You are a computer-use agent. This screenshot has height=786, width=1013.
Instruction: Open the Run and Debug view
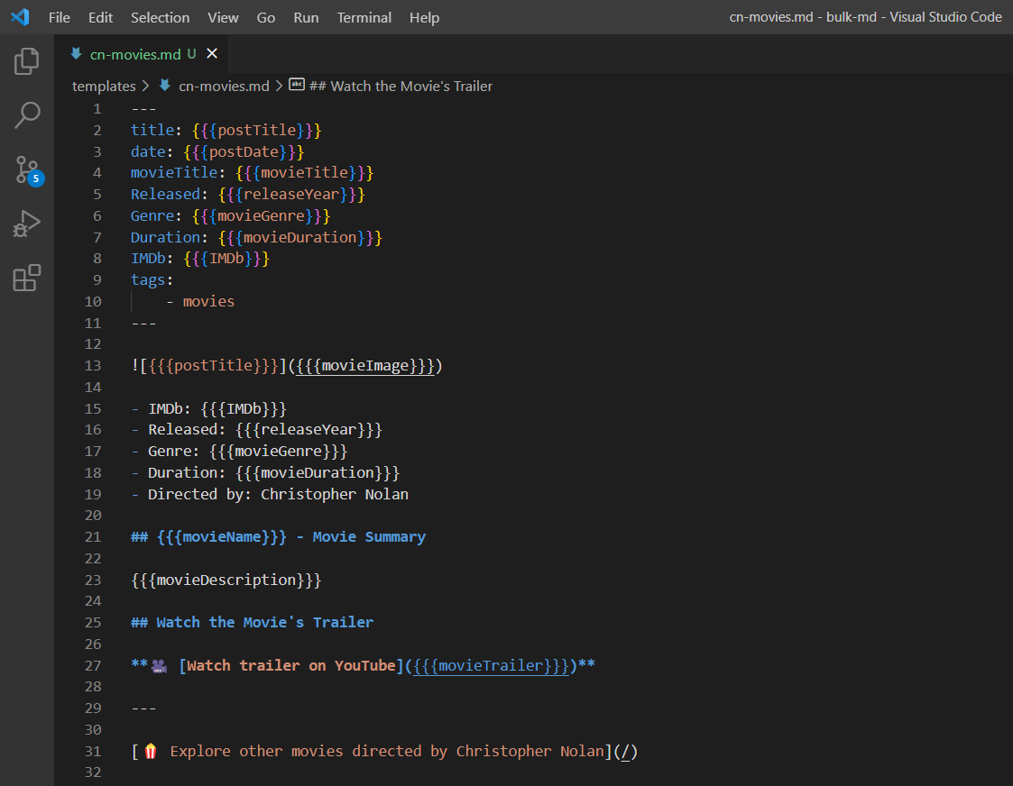pyautogui.click(x=26, y=224)
